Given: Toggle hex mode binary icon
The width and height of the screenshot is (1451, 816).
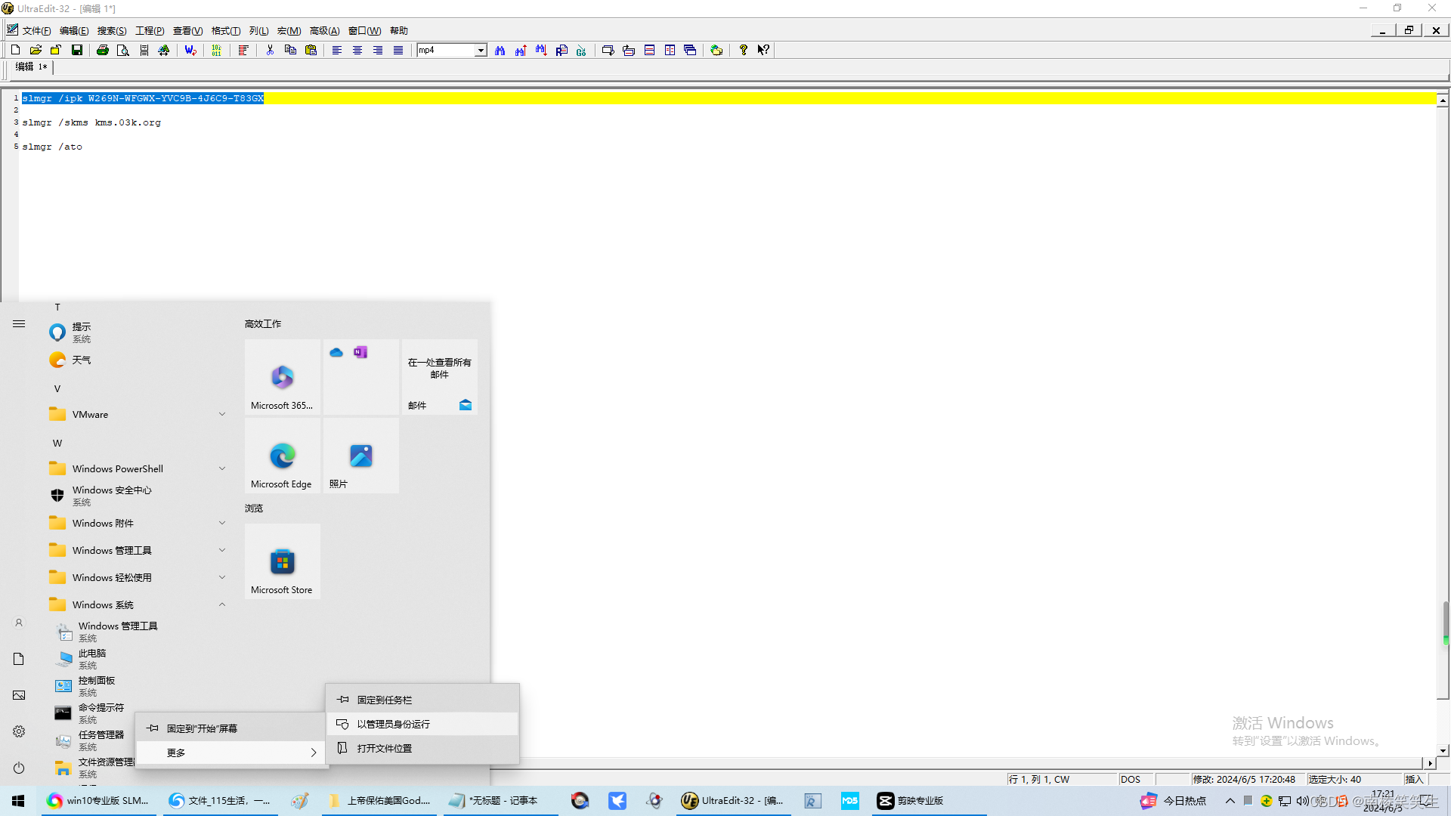Looking at the screenshot, I should tap(216, 50).
